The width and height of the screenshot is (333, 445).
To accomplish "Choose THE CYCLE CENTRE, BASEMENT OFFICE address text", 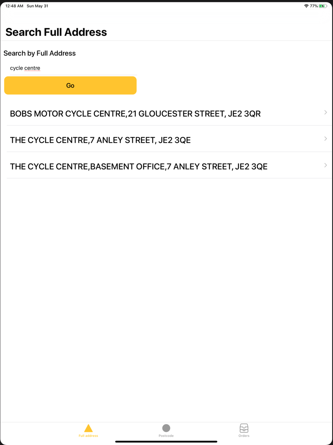I will click(x=139, y=166).
